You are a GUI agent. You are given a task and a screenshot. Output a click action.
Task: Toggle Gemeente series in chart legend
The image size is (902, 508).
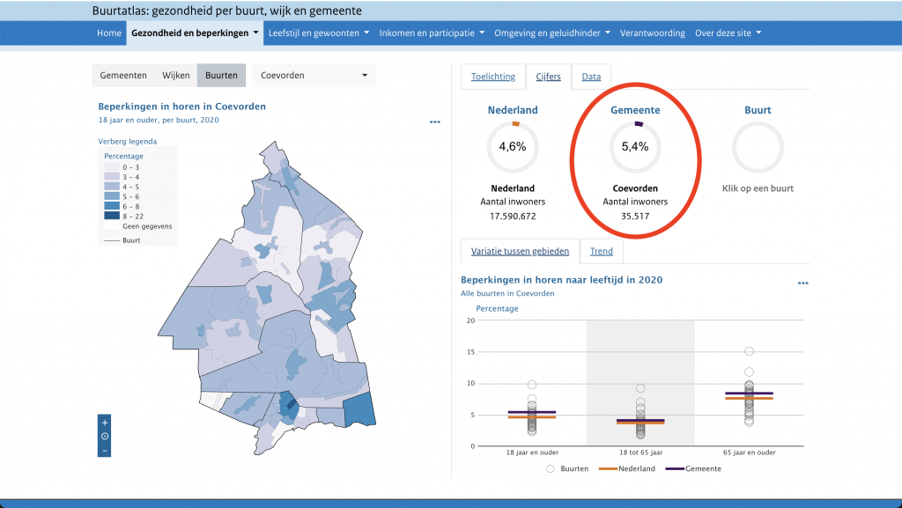pos(693,469)
